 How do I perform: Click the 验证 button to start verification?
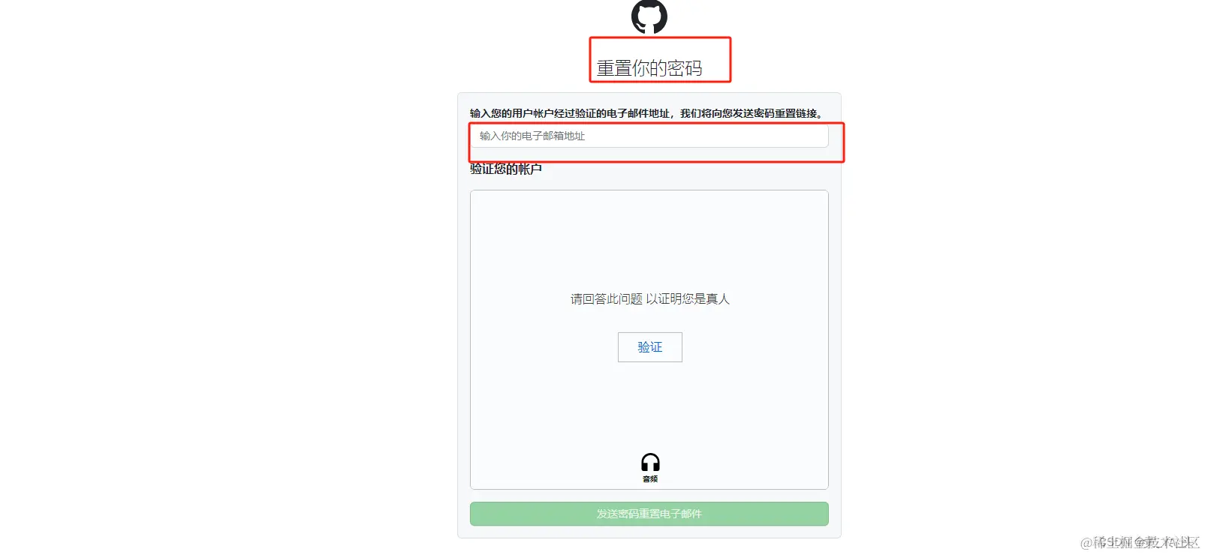tap(650, 347)
